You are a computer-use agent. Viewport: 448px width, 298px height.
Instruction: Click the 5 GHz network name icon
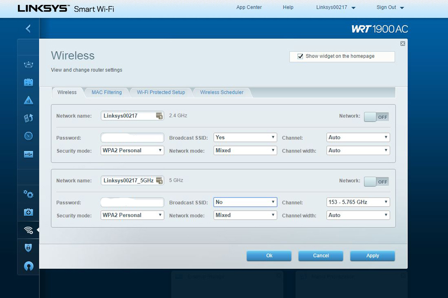pos(159,180)
